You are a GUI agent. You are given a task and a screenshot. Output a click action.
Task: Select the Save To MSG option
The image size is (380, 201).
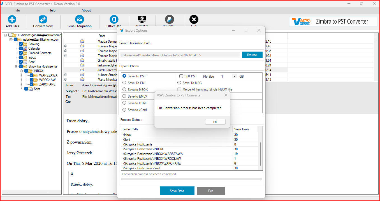click(x=179, y=83)
